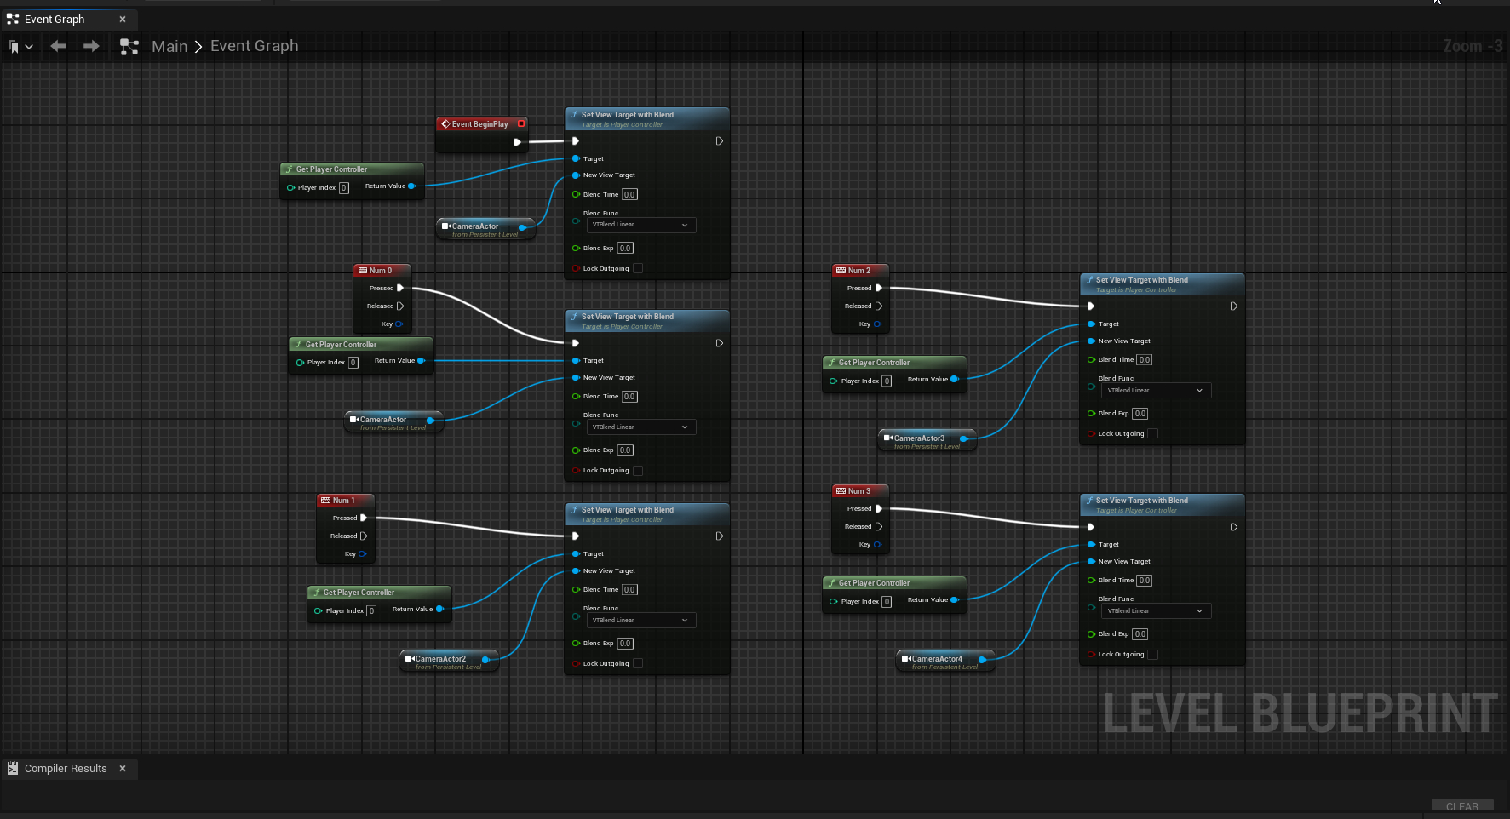Click the Key output pin on Num 2
This screenshot has width=1510, height=819.
pyautogui.click(x=877, y=324)
